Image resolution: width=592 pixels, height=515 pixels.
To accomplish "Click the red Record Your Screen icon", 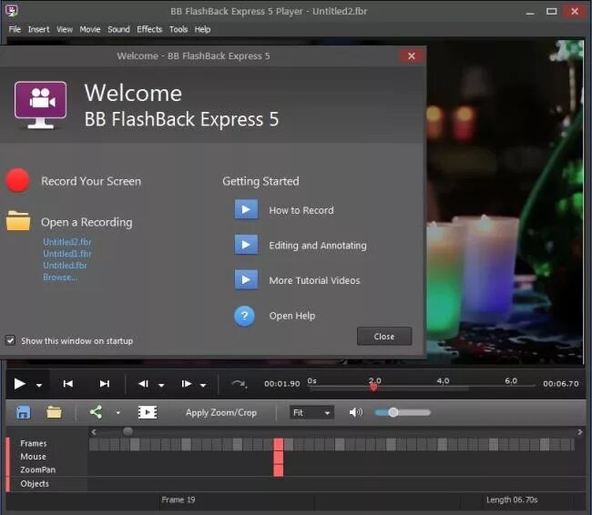I will tap(17, 181).
